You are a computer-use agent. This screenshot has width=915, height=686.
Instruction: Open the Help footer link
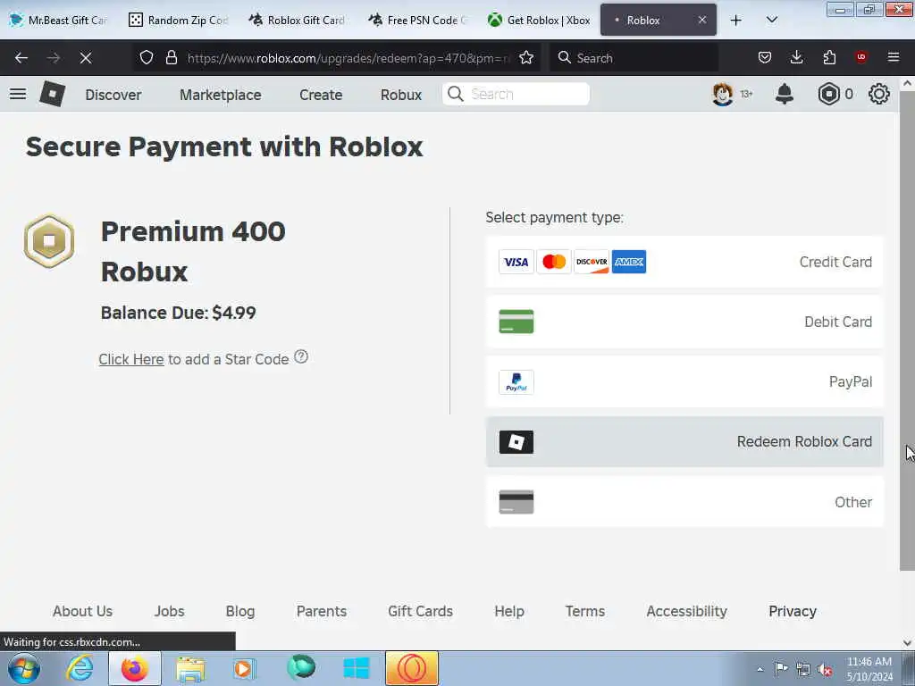pos(508,611)
